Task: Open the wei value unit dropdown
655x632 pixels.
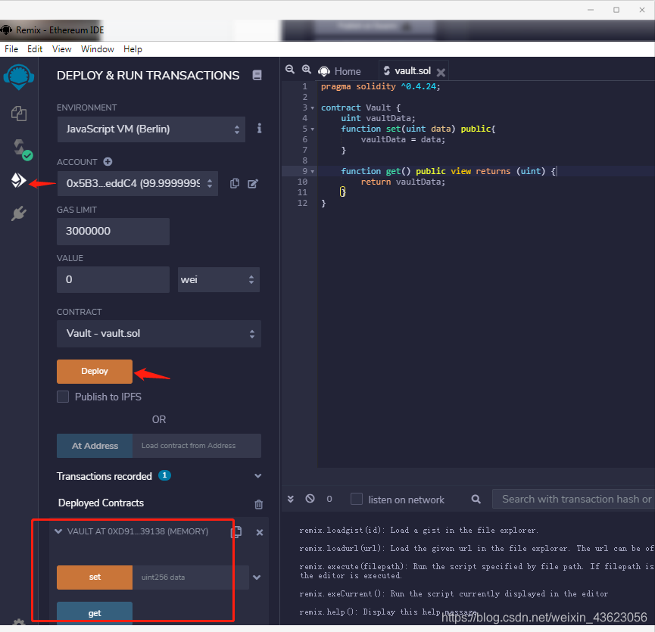Action: click(x=219, y=280)
